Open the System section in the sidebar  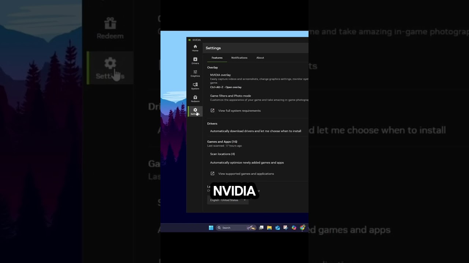point(195,86)
